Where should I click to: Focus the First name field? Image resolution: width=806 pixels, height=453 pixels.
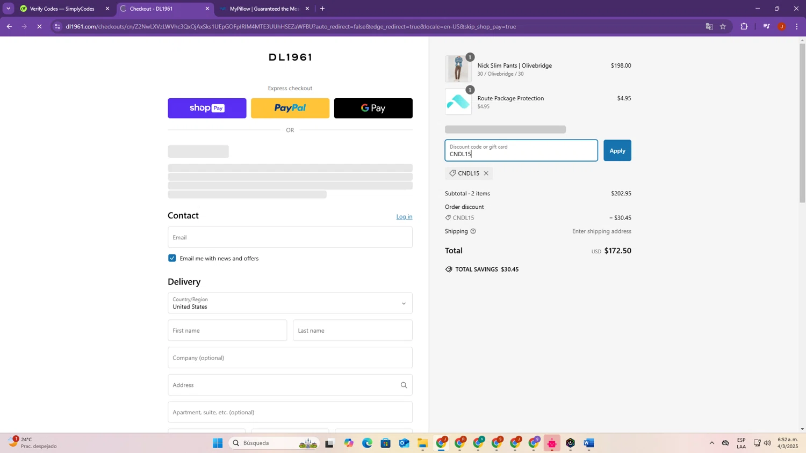pos(227,331)
